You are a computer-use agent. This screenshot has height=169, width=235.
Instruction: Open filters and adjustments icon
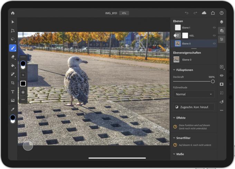tap(222, 102)
